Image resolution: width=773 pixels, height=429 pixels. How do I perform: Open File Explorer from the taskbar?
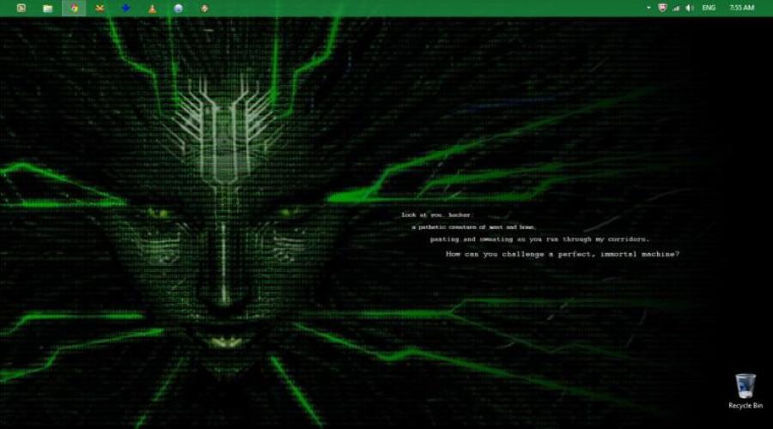48,8
